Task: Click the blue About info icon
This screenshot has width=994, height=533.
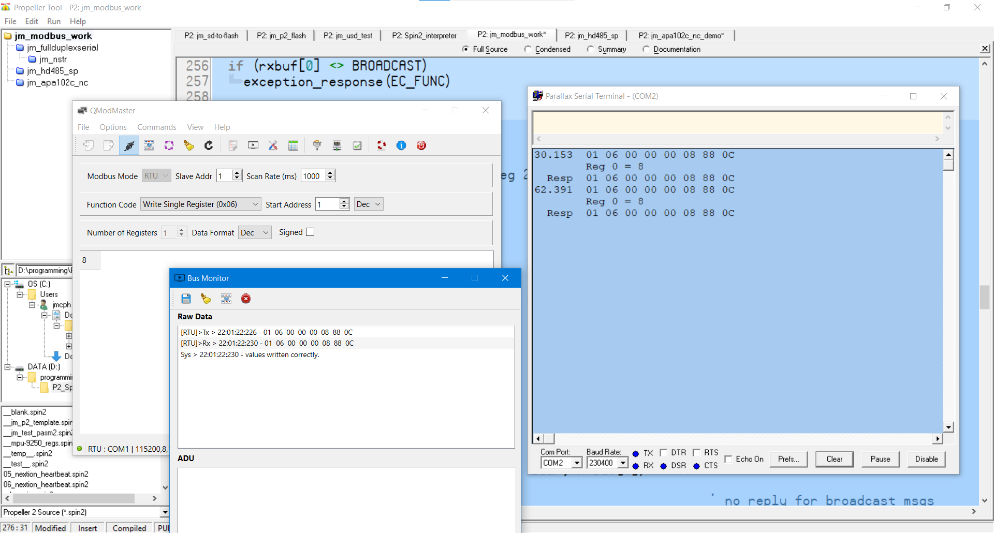Action: [x=401, y=145]
